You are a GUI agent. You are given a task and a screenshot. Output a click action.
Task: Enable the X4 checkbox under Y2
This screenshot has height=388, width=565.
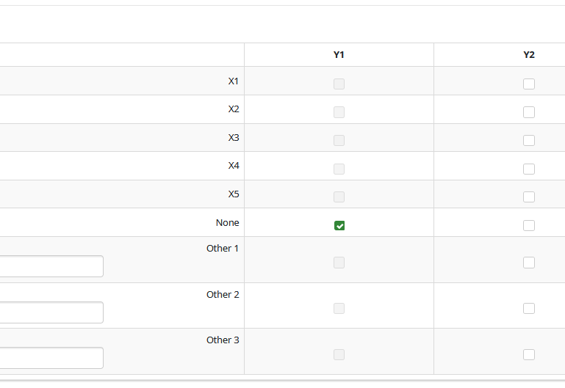(x=529, y=169)
